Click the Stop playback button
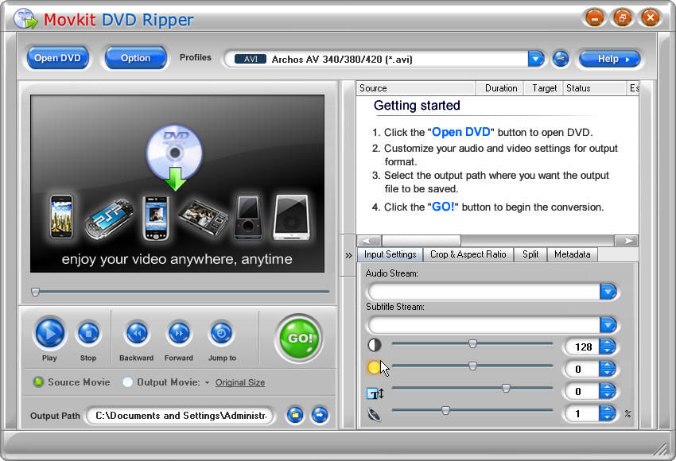The image size is (676, 461). click(x=88, y=333)
